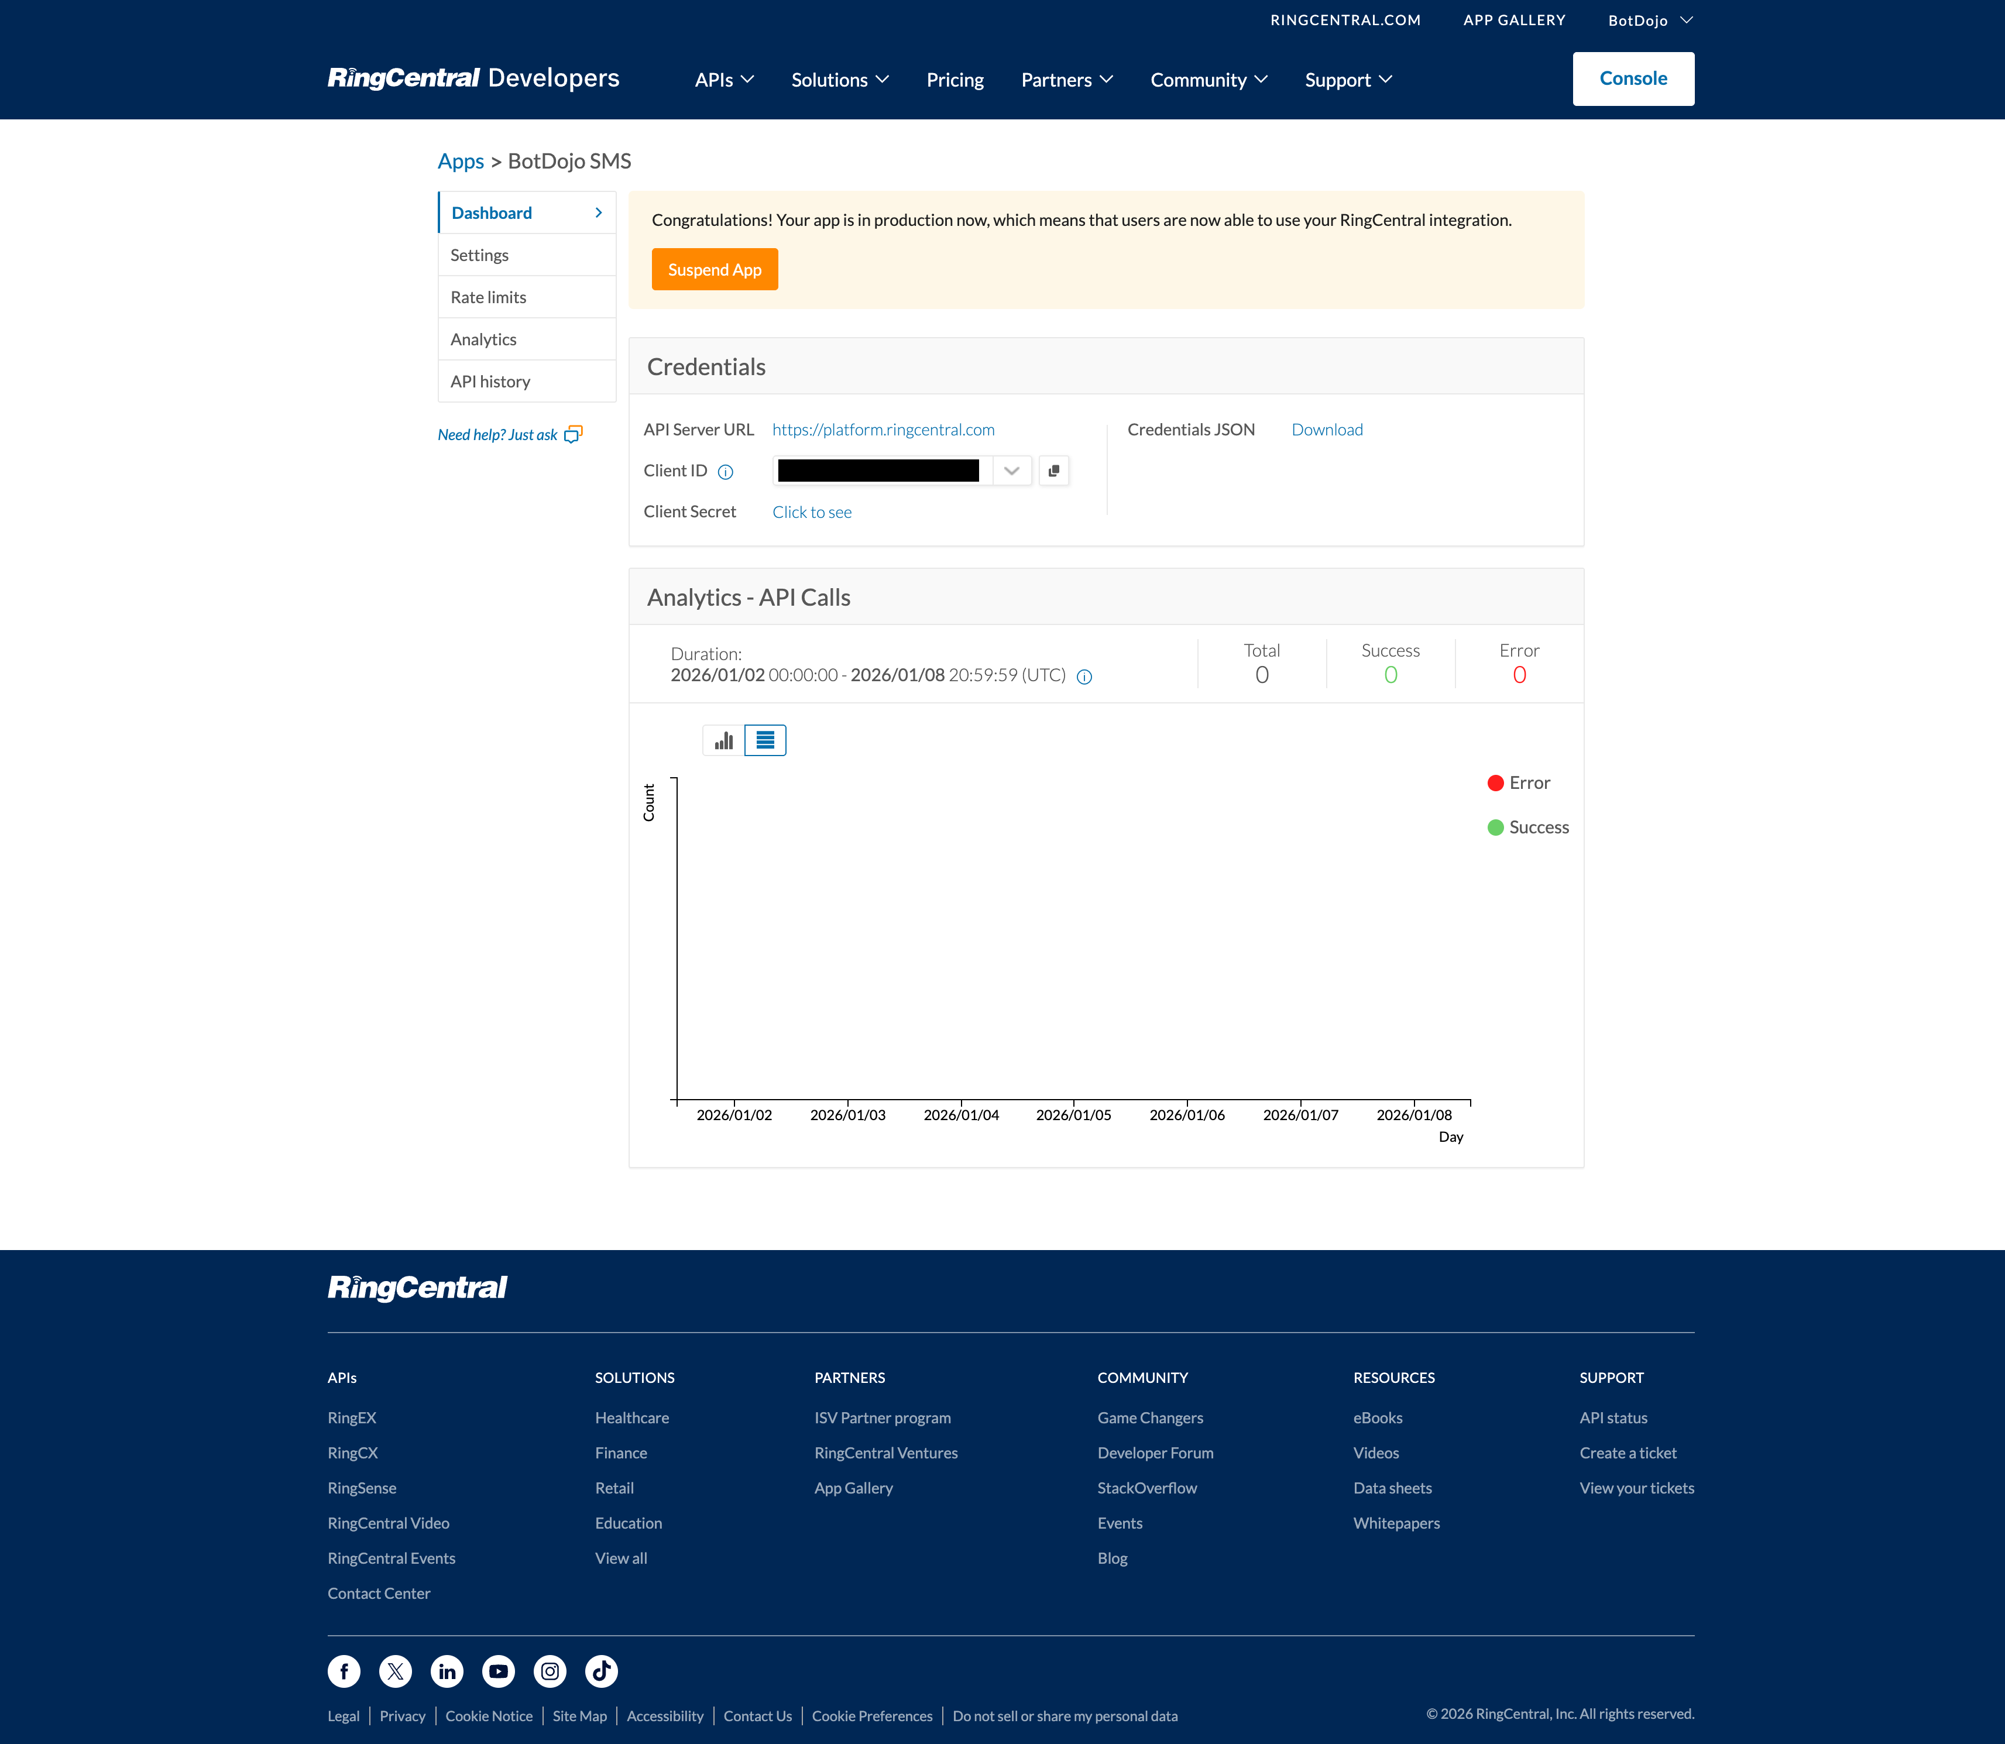Open RingCentral's YouTube channel

coord(499,1671)
